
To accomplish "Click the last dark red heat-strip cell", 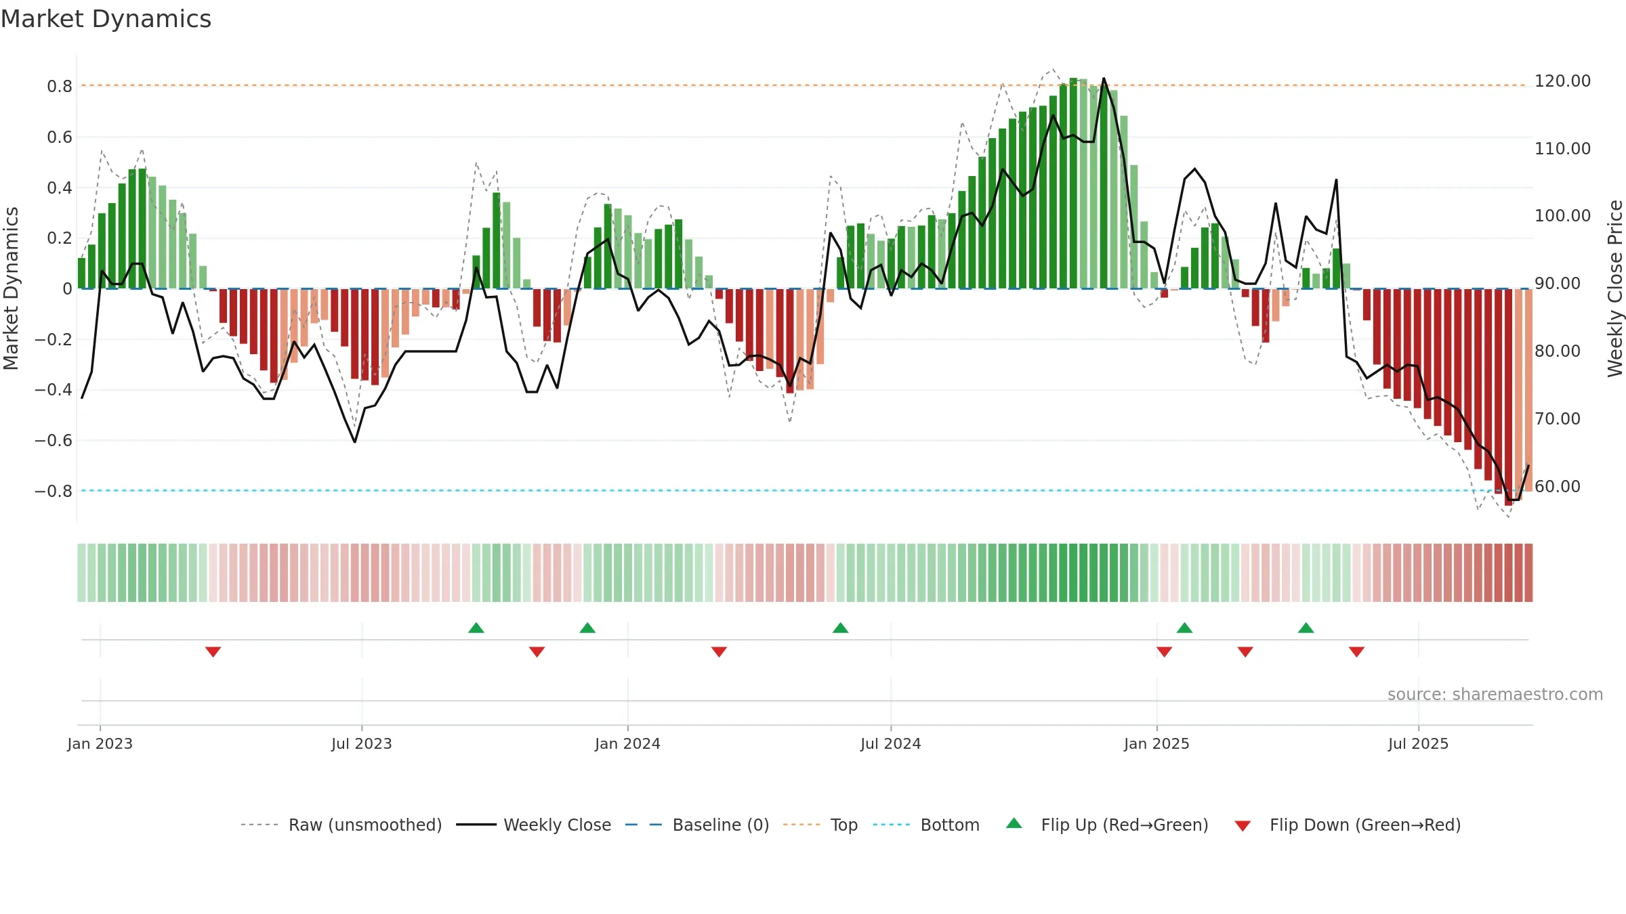I will click(1529, 572).
